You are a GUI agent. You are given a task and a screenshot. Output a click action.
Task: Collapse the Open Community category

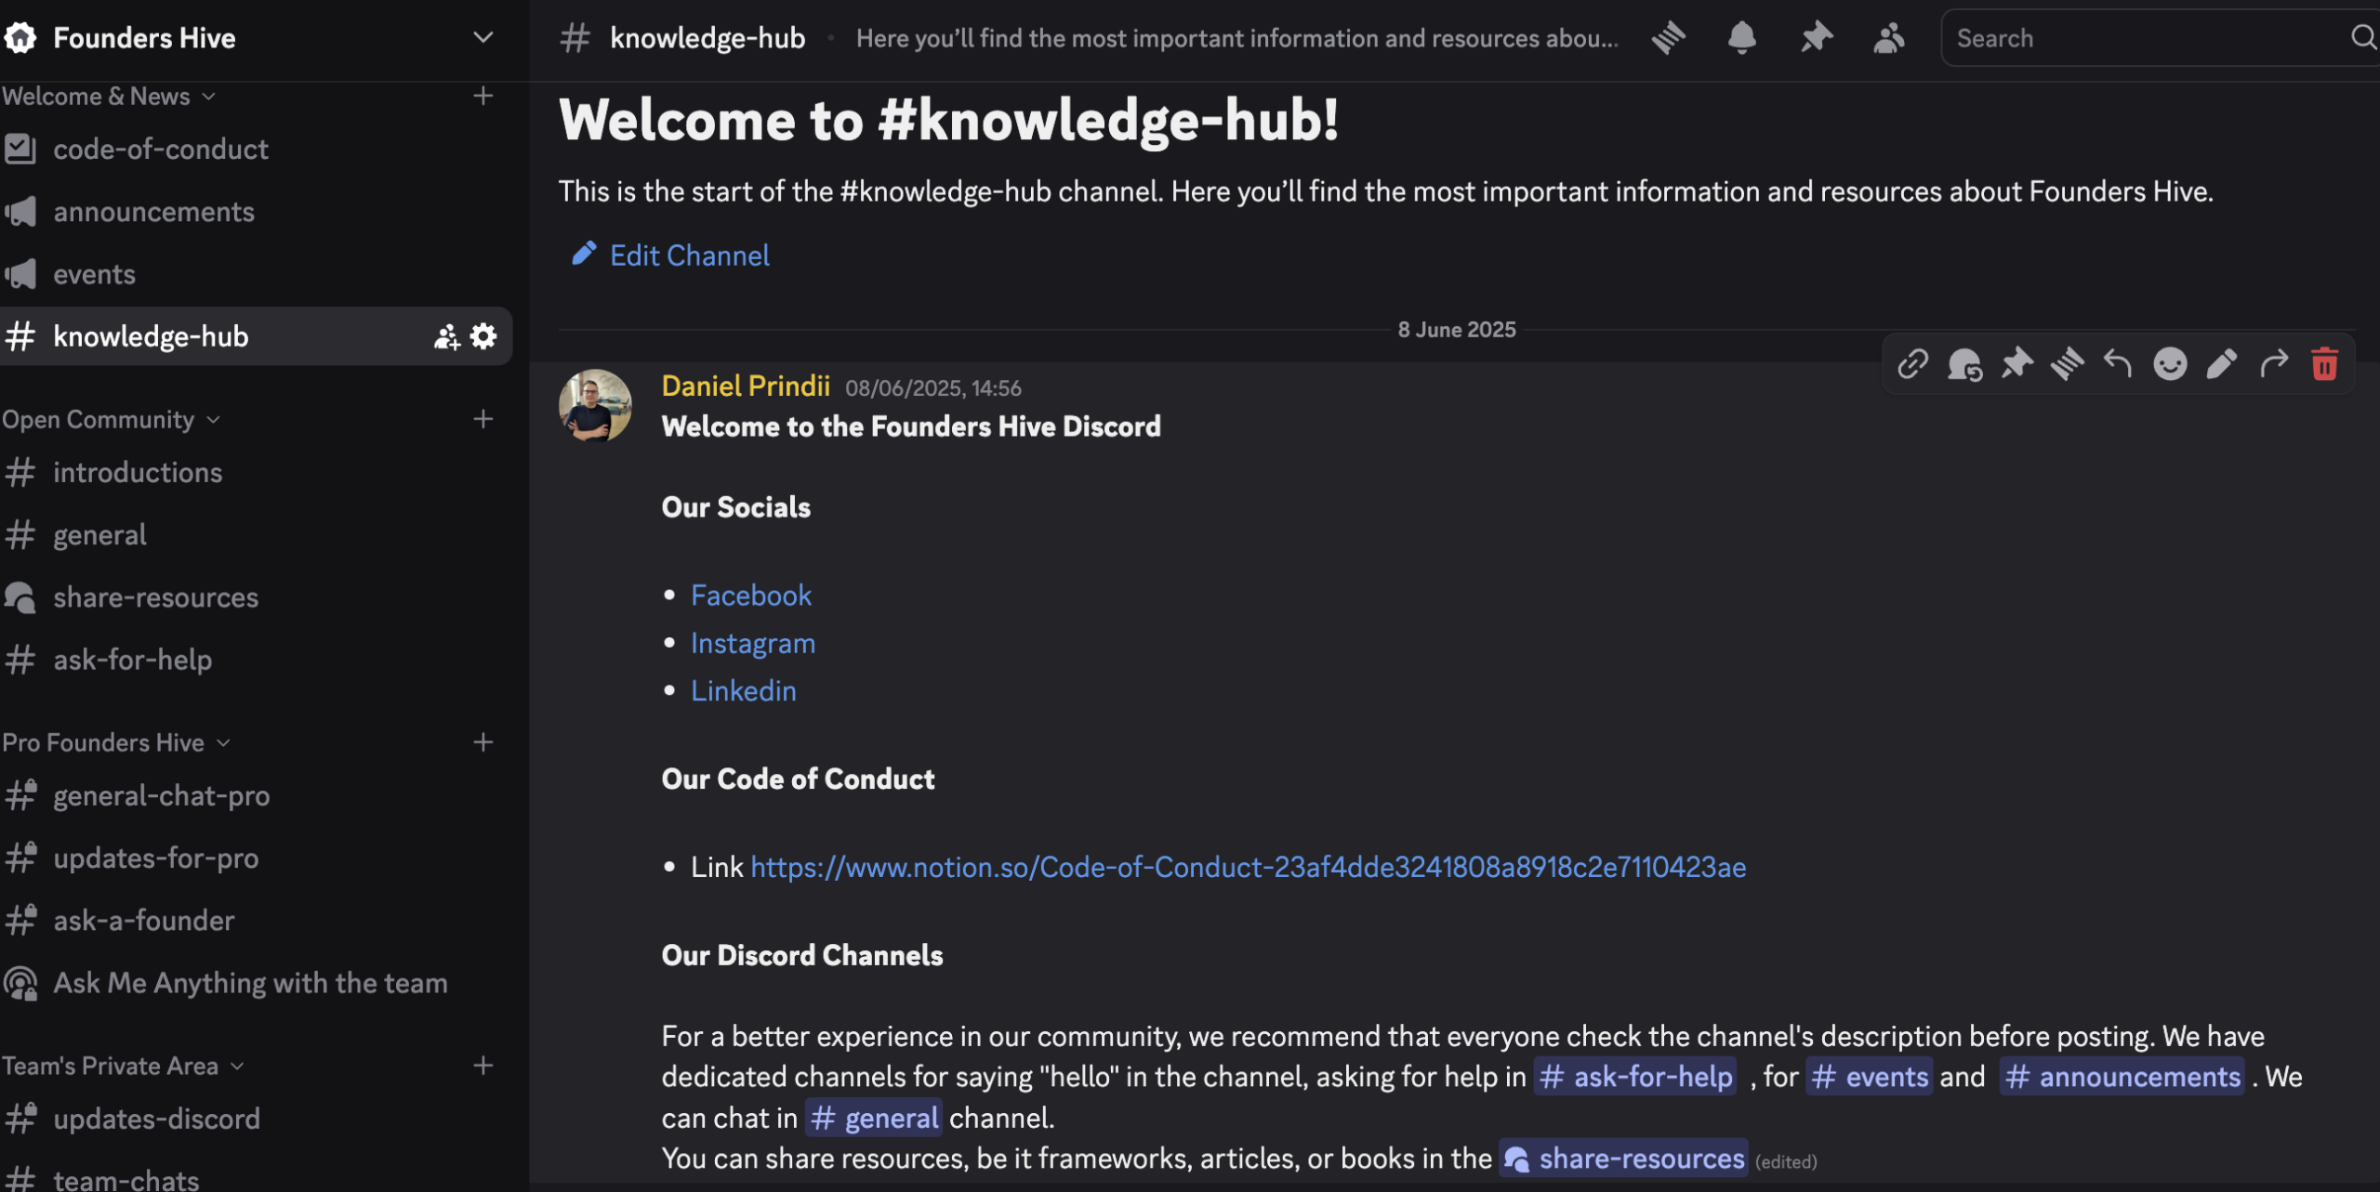point(111,420)
